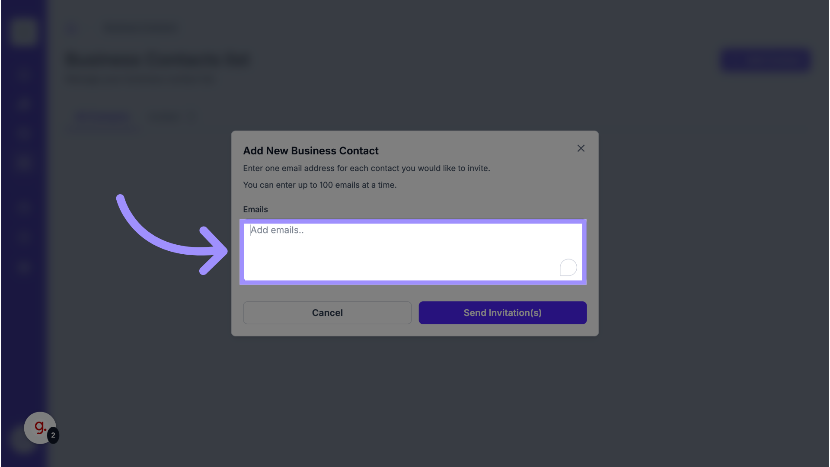Image resolution: width=830 pixels, height=467 pixels.
Task: Click the Send Invitation(s) button
Action: click(502, 313)
